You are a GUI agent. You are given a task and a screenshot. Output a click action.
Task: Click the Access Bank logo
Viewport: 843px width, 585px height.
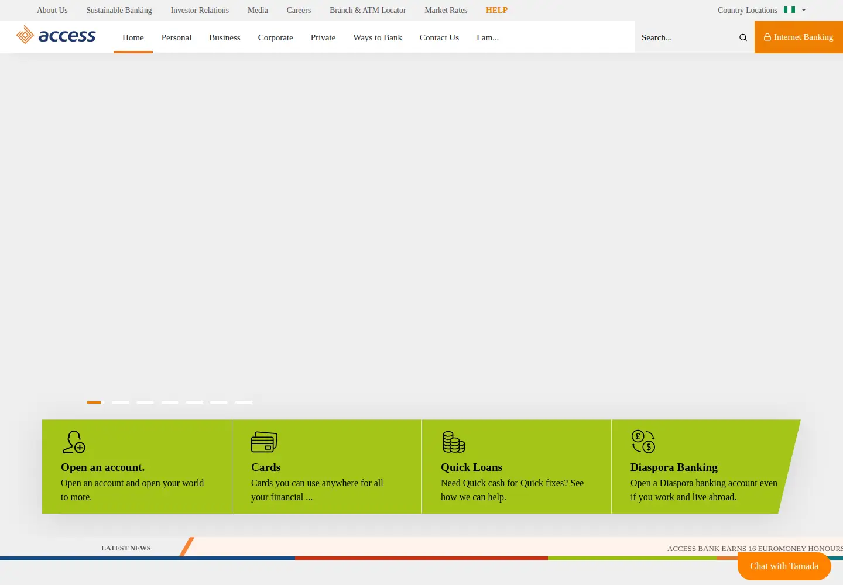(x=56, y=35)
